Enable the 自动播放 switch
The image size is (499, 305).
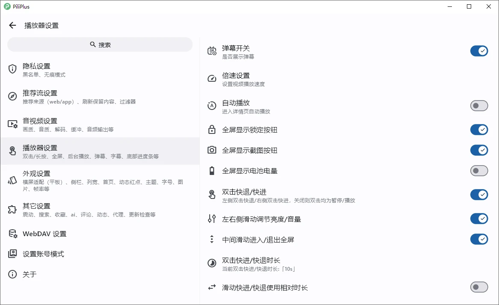coord(479,106)
